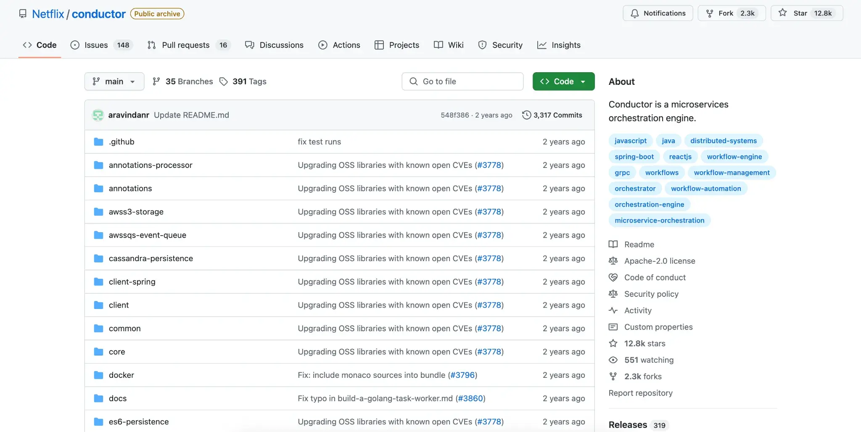Go to the Discussions tab
The width and height of the screenshot is (861, 432).
click(x=274, y=45)
